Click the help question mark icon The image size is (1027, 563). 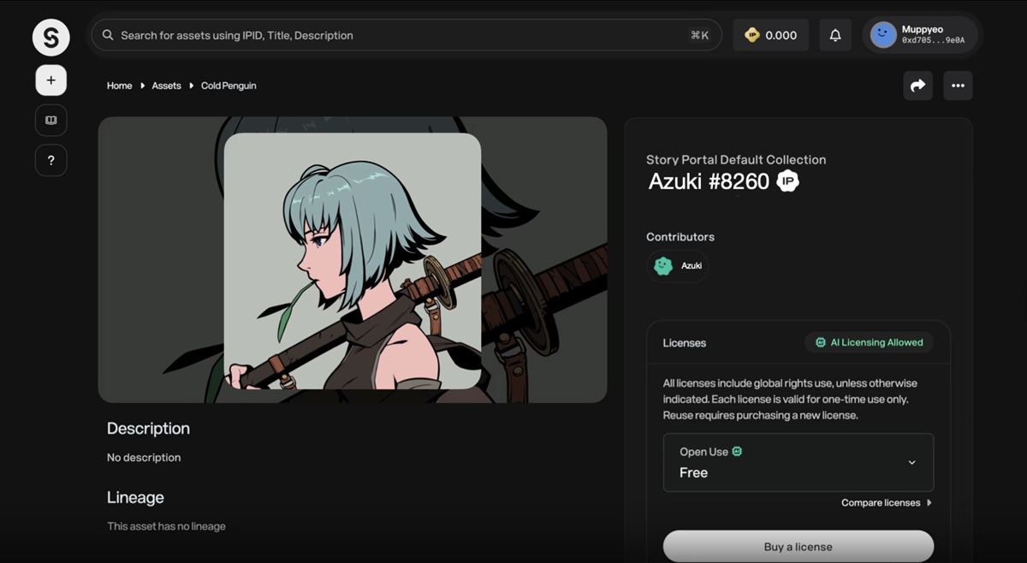[x=50, y=160]
